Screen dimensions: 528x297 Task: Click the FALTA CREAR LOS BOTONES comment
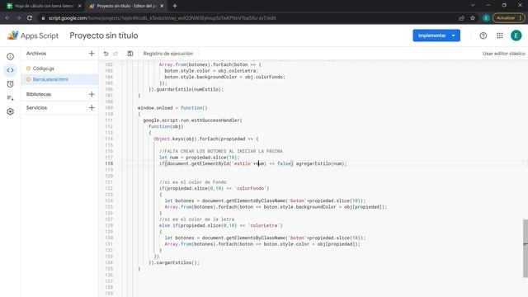(x=221, y=151)
